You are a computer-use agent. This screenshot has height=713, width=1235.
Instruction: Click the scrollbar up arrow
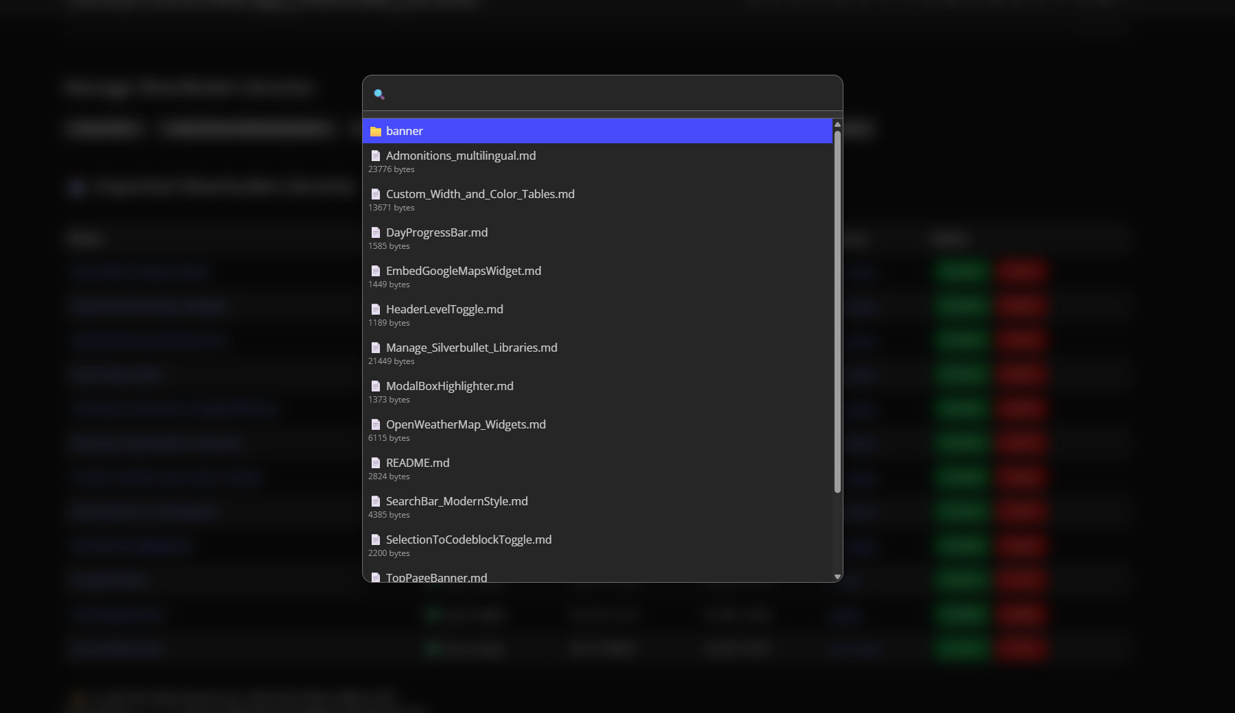click(837, 125)
